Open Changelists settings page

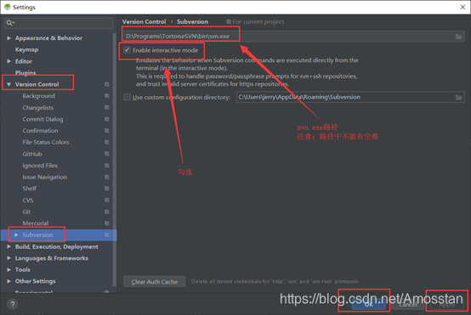tap(38, 108)
